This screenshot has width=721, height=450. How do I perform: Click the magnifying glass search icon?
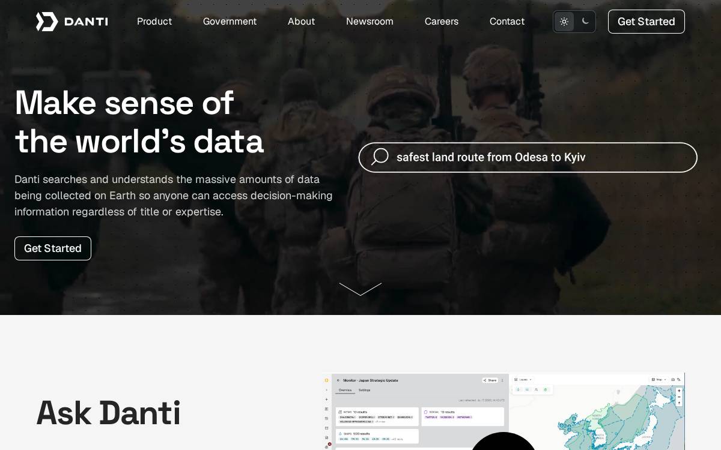click(x=380, y=157)
